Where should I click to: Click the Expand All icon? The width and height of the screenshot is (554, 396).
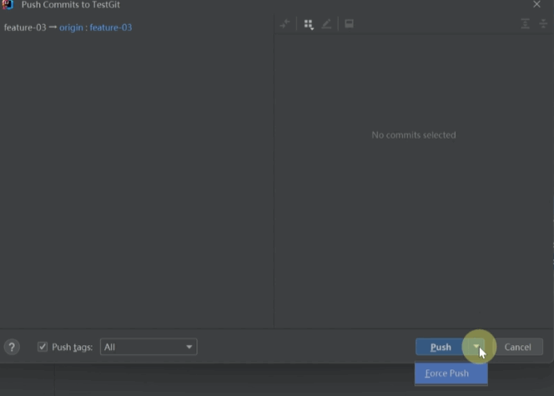(x=526, y=23)
